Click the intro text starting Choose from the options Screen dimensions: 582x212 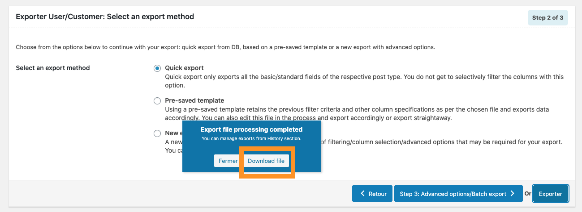225,47
